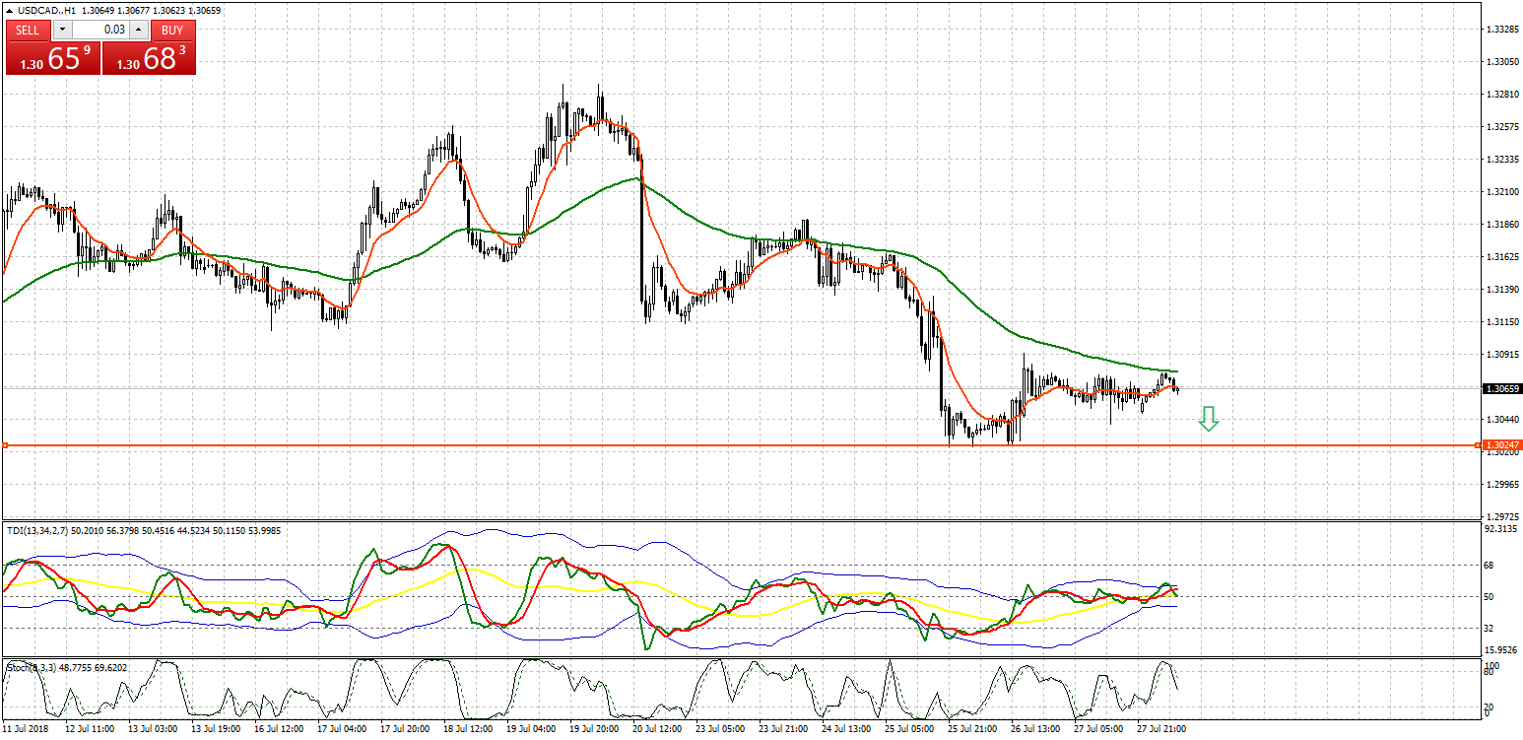Click the current price label 1.30659

[x=1502, y=388]
